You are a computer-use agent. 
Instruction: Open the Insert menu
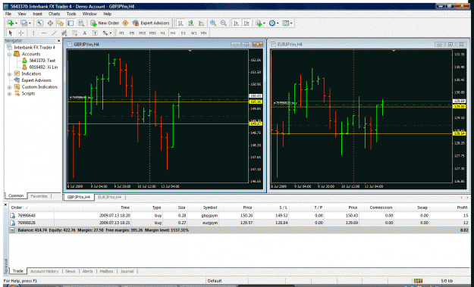tap(37, 14)
